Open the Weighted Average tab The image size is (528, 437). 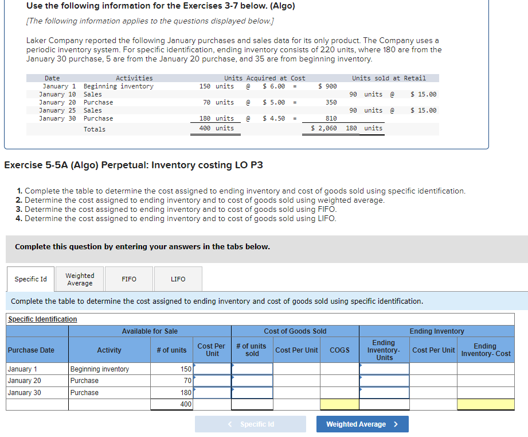[80, 279]
